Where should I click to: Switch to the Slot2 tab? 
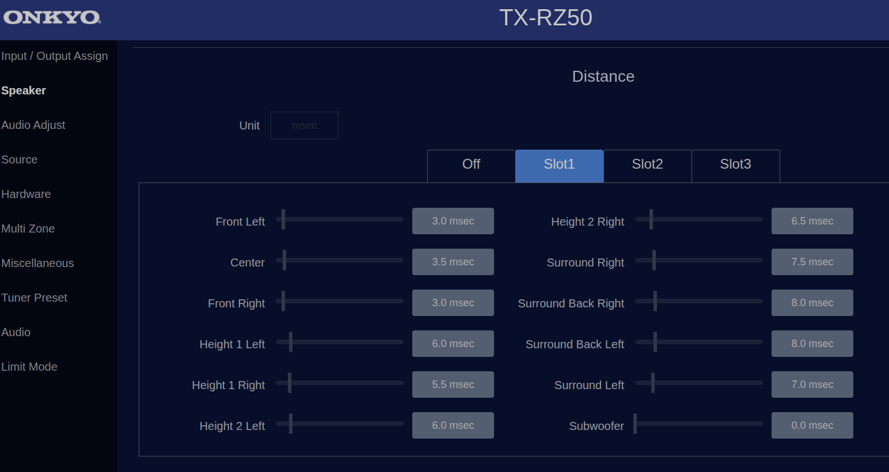647,165
